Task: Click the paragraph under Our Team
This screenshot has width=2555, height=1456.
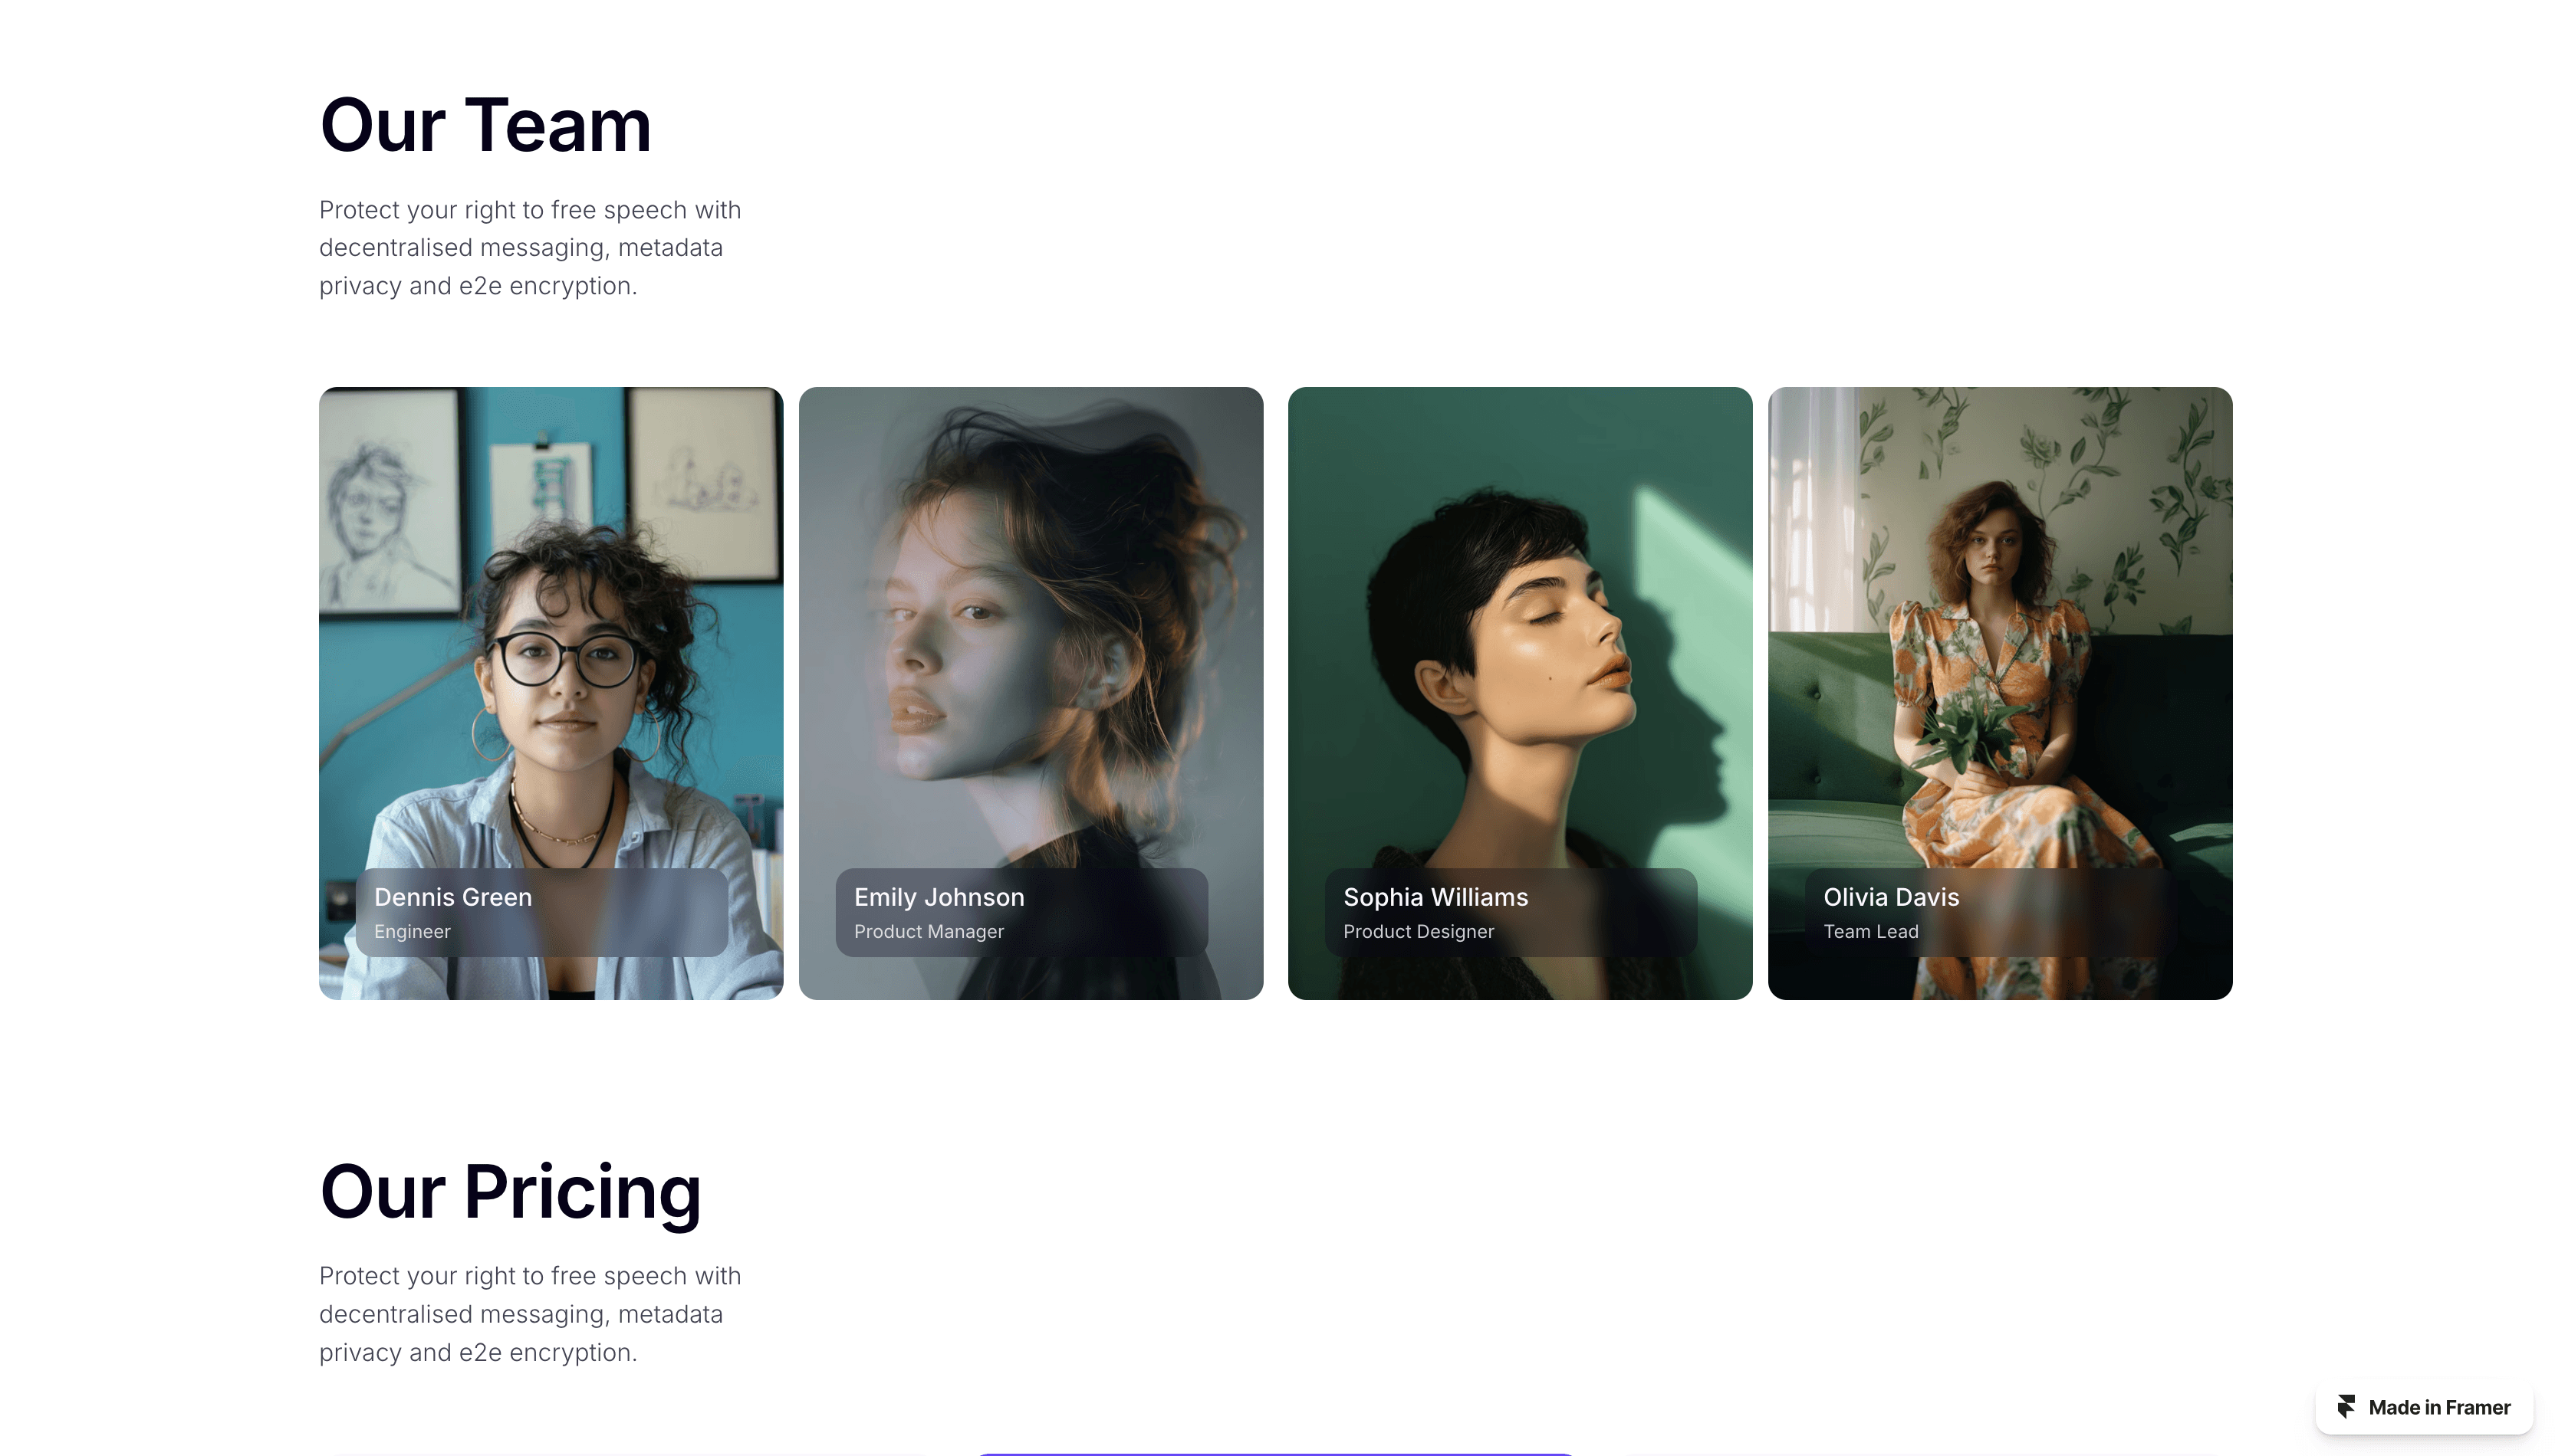Action: [529, 248]
